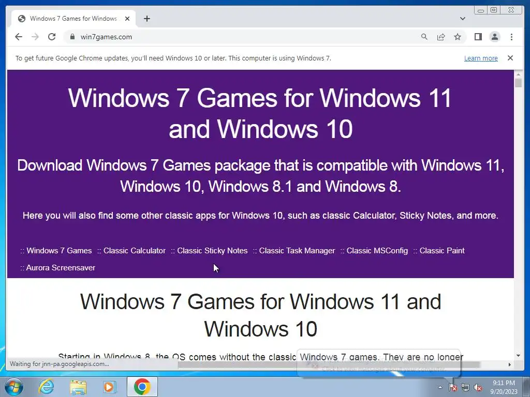
Task: Open the Windows Start menu orb
Action: click(14, 387)
